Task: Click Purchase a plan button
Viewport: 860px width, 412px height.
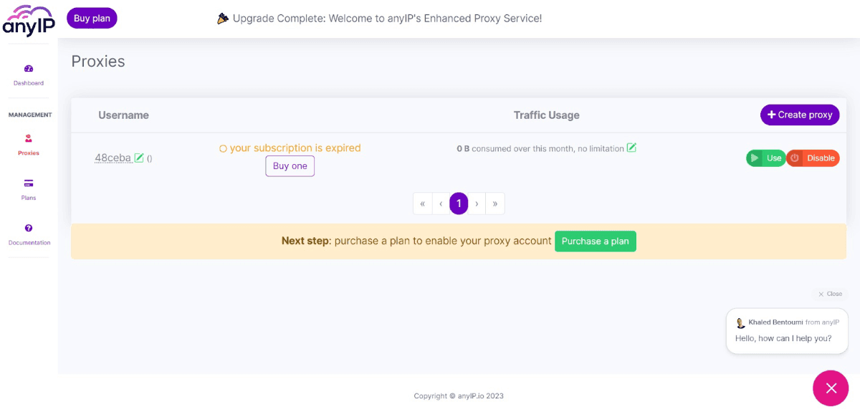Action: pyautogui.click(x=596, y=241)
